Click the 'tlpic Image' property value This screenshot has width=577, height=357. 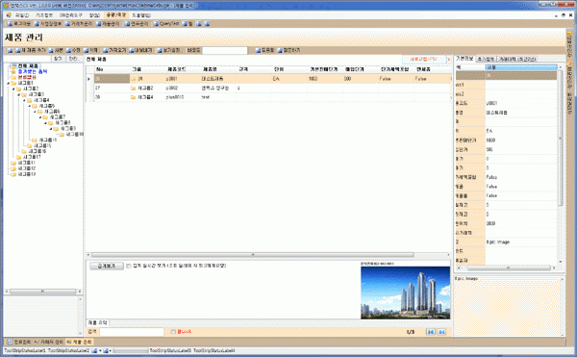498,242
